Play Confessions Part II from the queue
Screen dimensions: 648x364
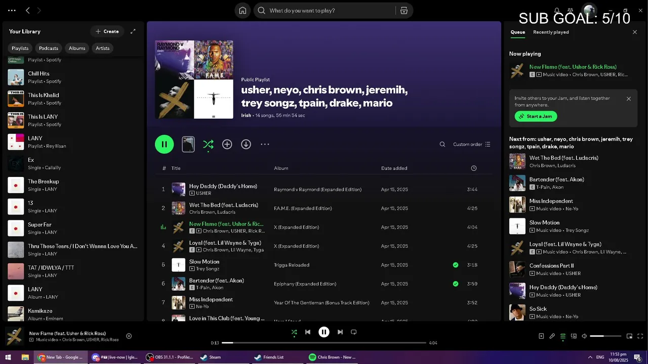[x=574, y=269]
